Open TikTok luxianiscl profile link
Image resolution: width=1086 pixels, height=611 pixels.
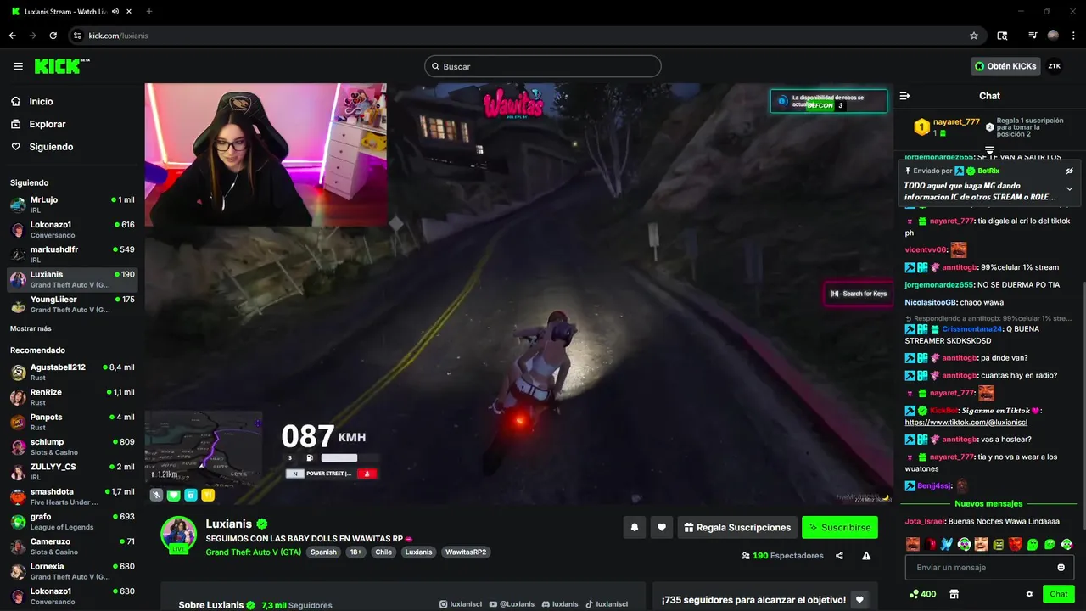tap(606, 604)
